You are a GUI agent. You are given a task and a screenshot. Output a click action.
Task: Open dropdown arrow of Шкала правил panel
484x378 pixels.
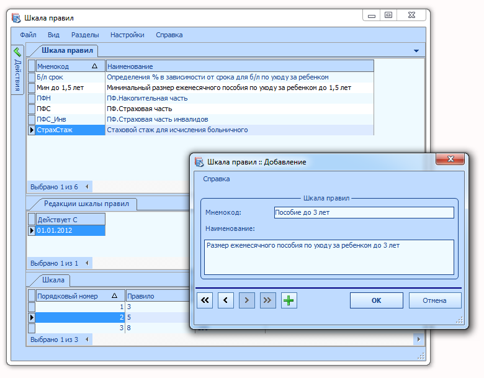[416, 51]
